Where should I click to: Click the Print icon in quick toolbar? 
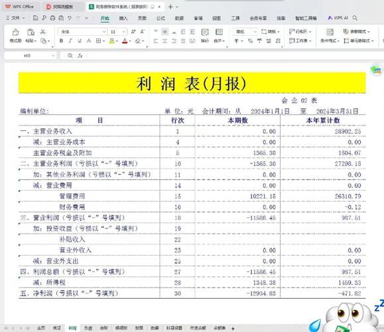click(x=52, y=18)
